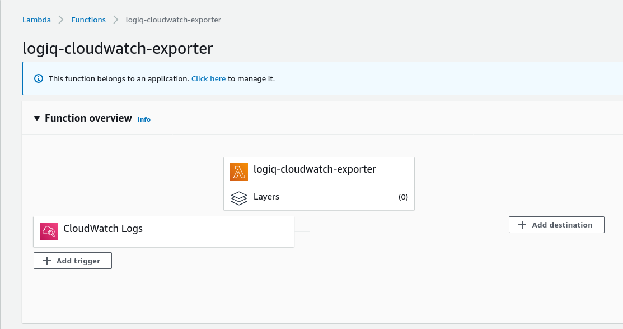
Task: Click the logiq-cloudwatch-exporter page heading
Action: (x=118, y=48)
